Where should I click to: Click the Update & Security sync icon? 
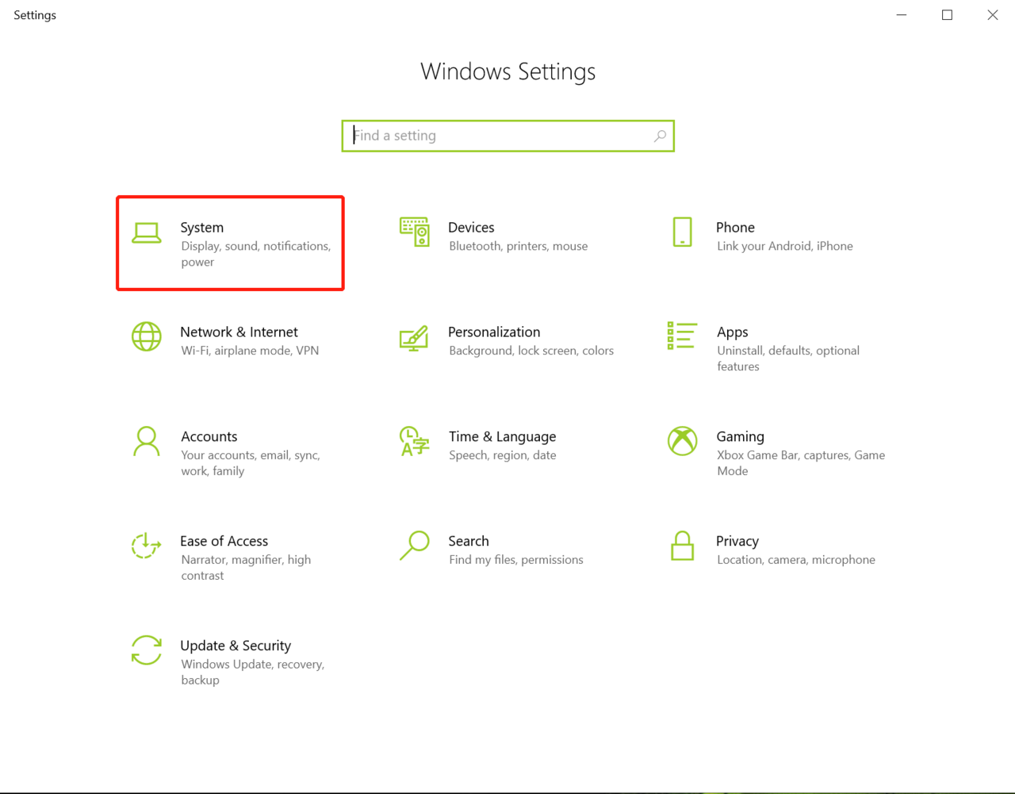pyautogui.click(x=147, y=650)
